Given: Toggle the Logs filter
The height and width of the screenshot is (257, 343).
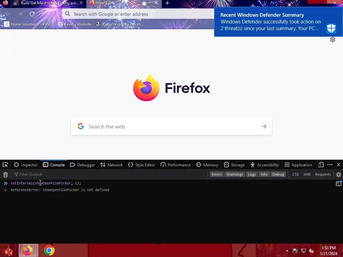Looking at the screenshot, I should (x=252, y=174).
